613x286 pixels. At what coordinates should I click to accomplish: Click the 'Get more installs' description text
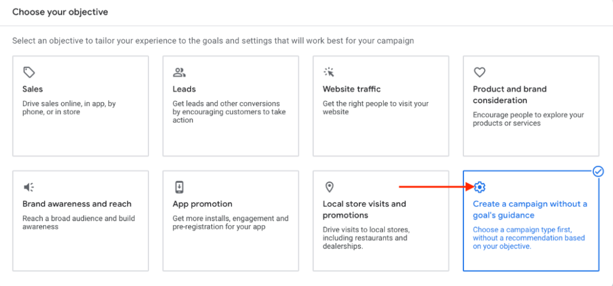coord(230,222)
